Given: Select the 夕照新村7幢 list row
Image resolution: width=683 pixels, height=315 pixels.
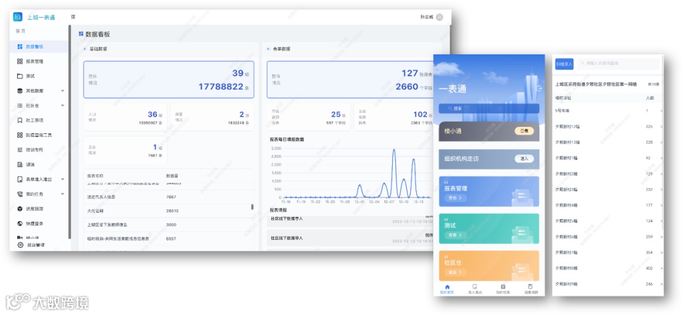Looking at the screenshot, I should (608, 253).
